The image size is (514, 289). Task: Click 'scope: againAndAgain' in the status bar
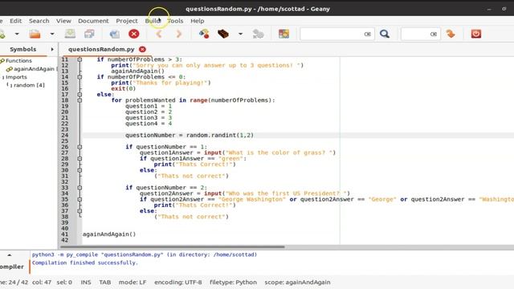(297, 282)
